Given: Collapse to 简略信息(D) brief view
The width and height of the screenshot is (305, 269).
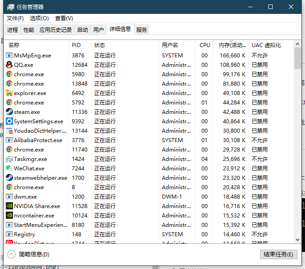Looking at the screenshot, I should click(x=28, y=254).
